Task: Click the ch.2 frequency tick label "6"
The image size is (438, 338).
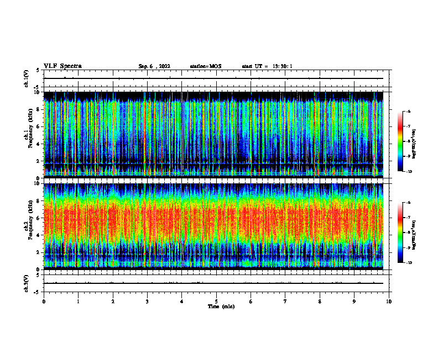Action: point(38,218)
